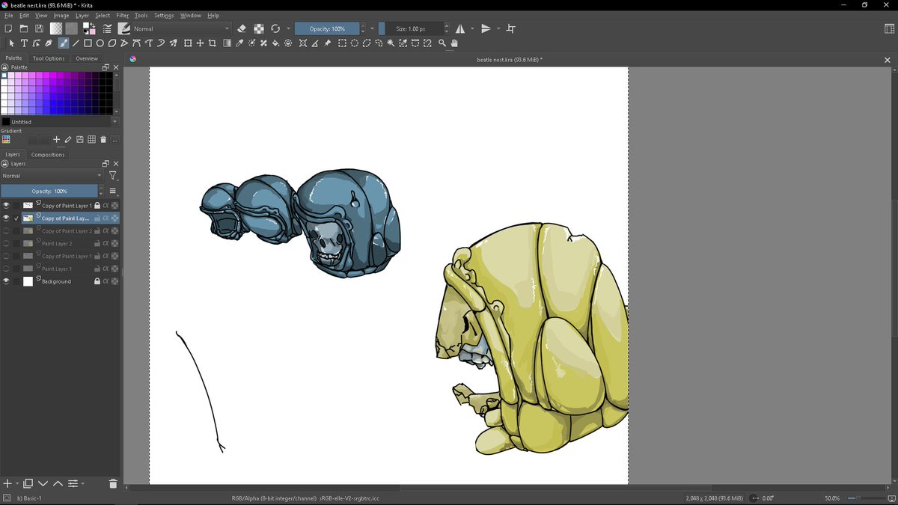Toggle horizontal mirror mode
Screen dimensions: 898x505
[x=460, y=28]
